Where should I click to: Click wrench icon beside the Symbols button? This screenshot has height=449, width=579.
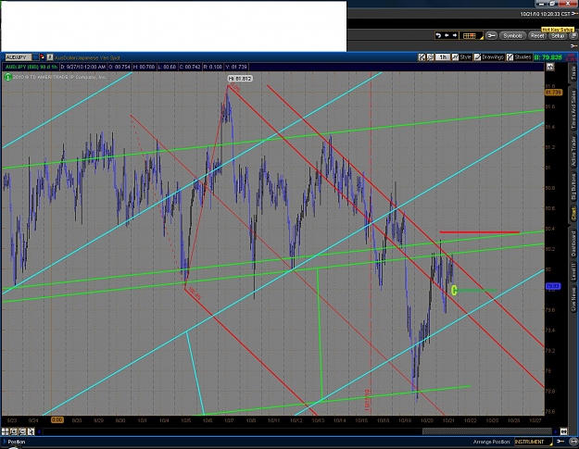point(491,36)
